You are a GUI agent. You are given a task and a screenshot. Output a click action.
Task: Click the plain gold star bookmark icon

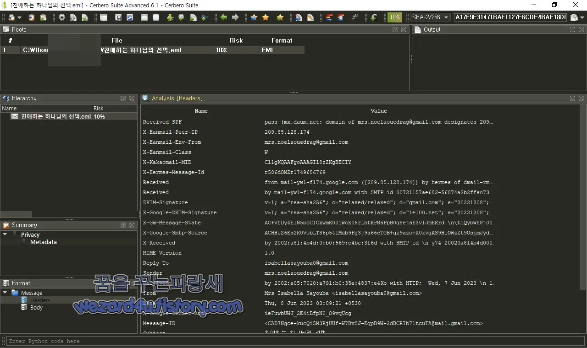(x=266, y=17)
